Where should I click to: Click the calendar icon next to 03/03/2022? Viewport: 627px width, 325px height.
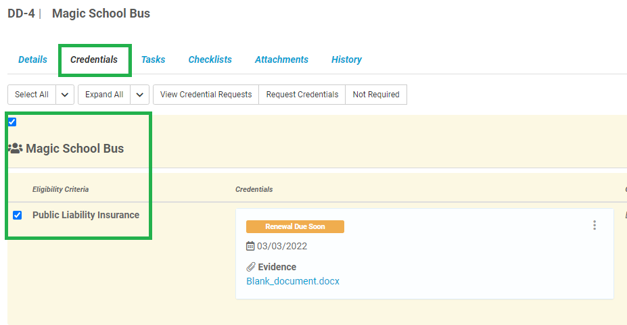tap(250, 246)
